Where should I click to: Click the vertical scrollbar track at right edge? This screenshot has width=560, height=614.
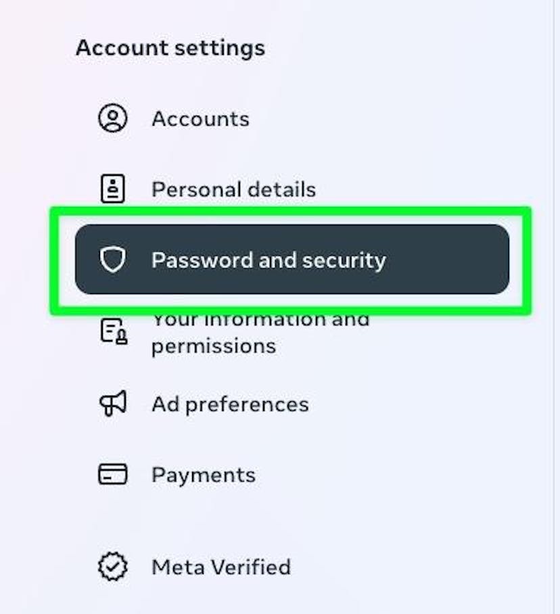pyautogui.click(x=556, y=307)
